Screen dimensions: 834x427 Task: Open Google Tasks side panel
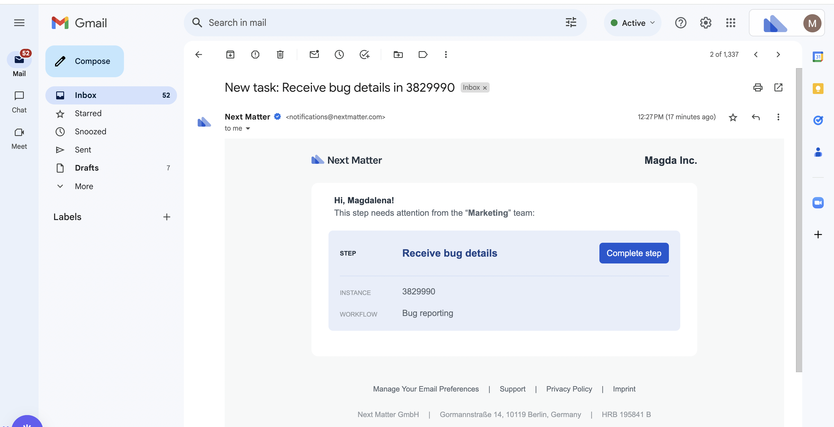(x=818, y=120)
